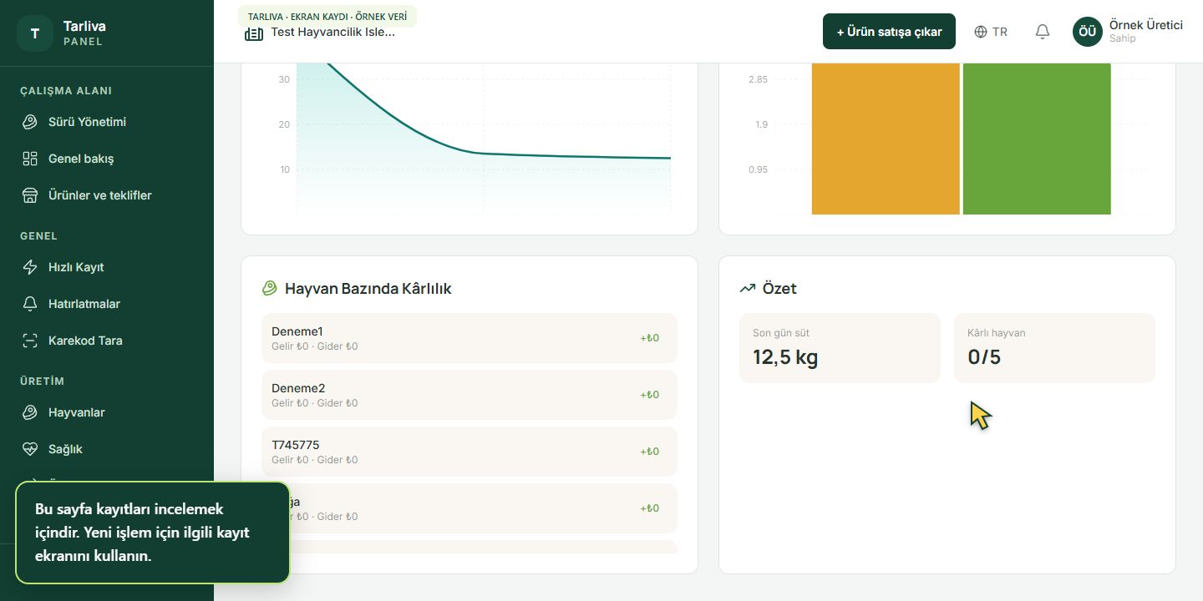Select the Deneme1 profitability row
Screen dimensions: 1203x601
pos(470,338)
